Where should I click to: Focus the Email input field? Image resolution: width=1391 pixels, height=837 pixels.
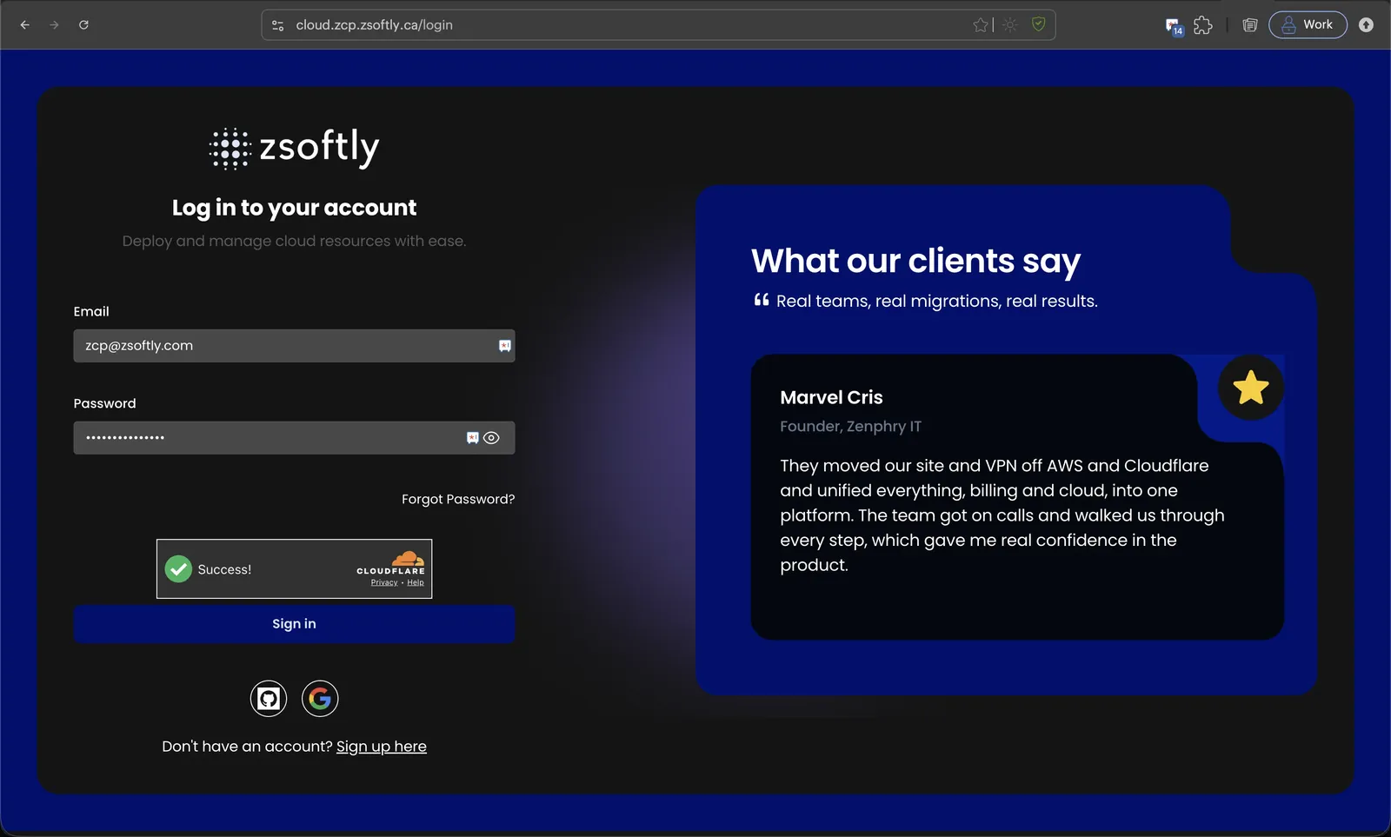click(x=294, y=346)
